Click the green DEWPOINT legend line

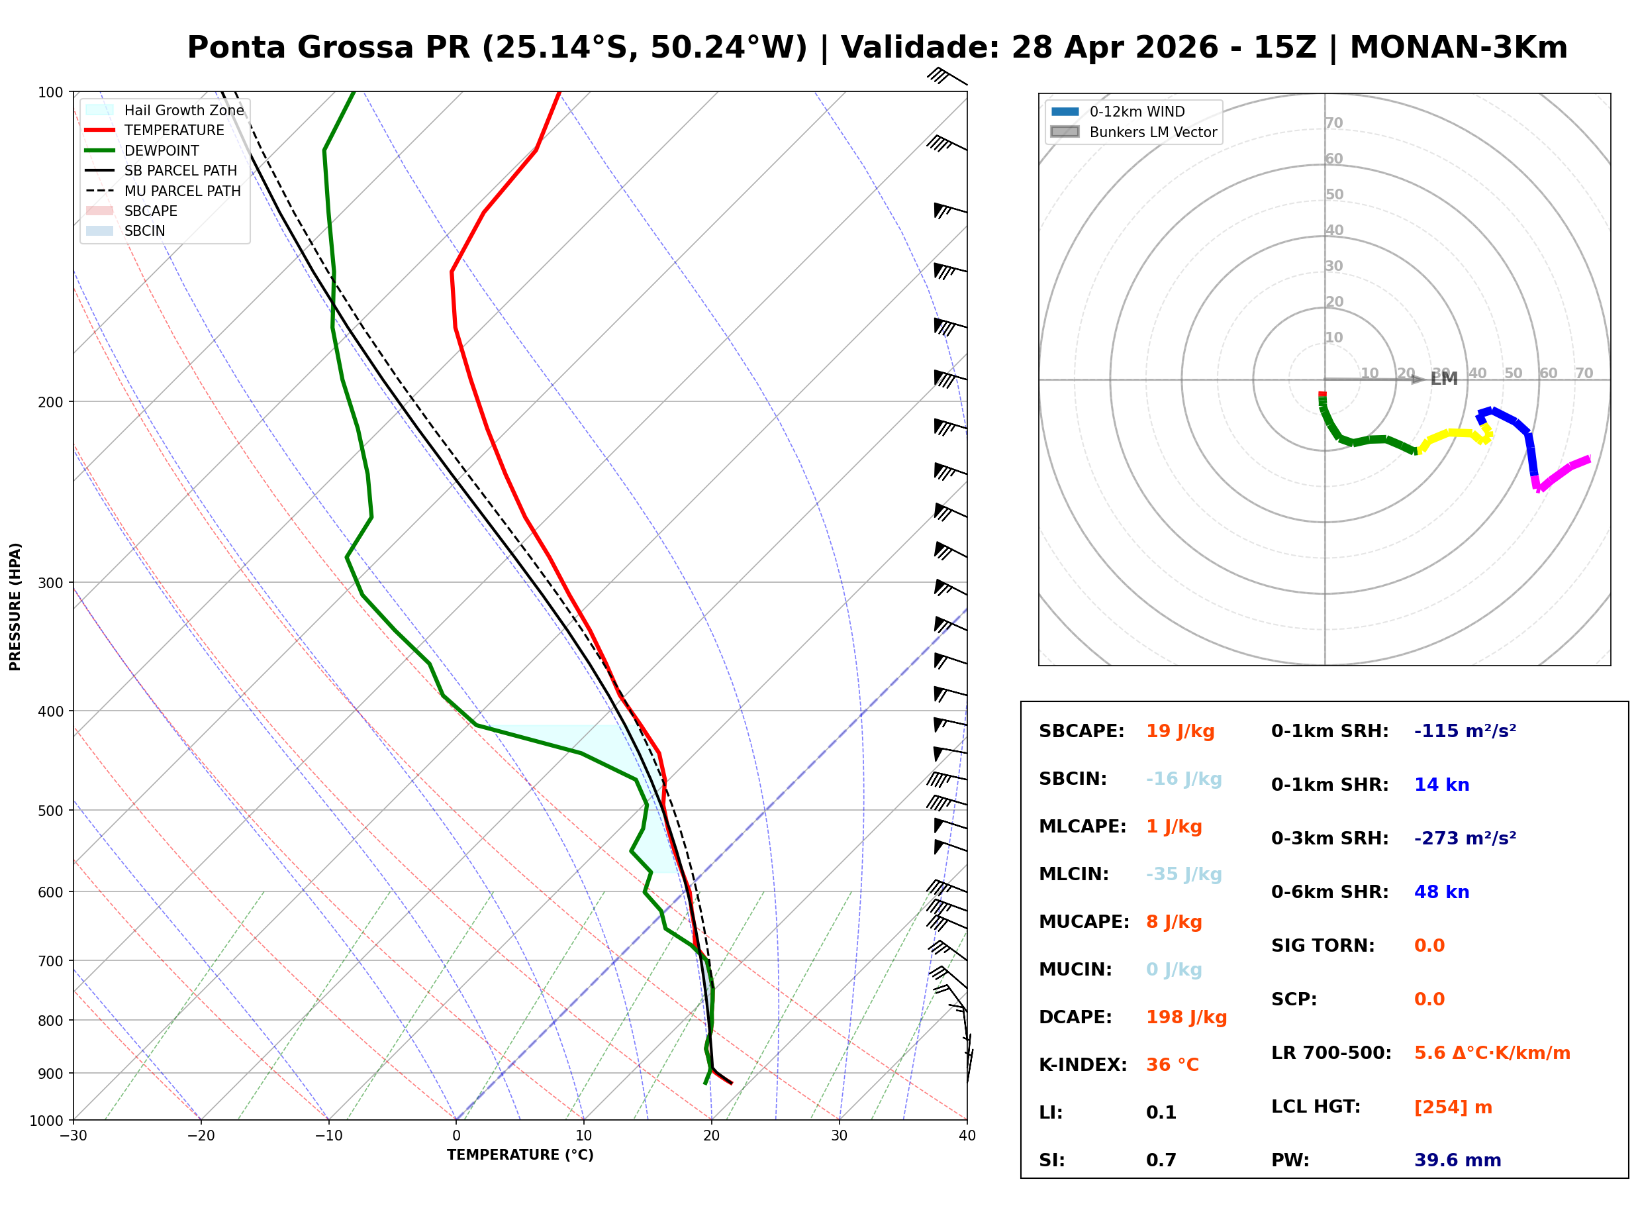click(x=100, y=150)
